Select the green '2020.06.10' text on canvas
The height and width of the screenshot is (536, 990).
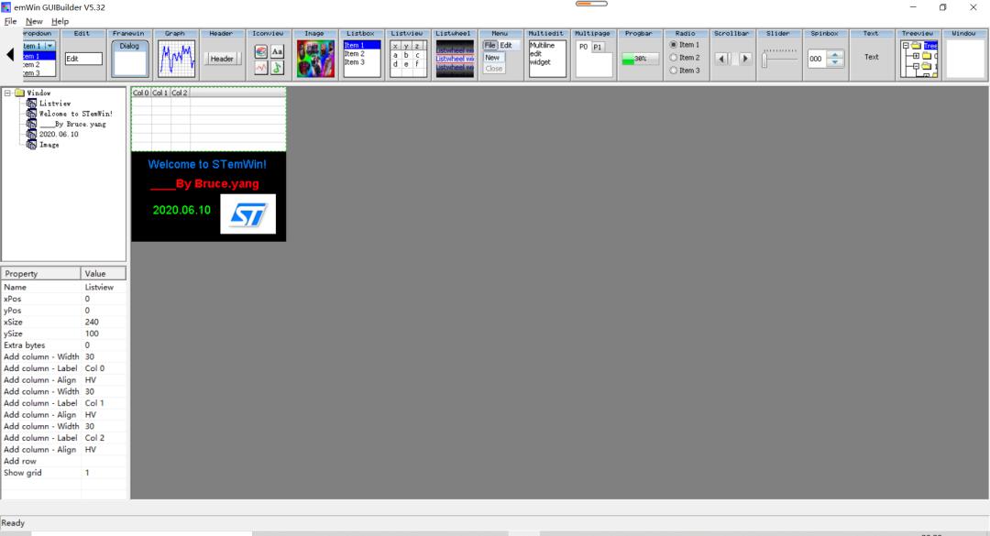(x=181, y=210)
